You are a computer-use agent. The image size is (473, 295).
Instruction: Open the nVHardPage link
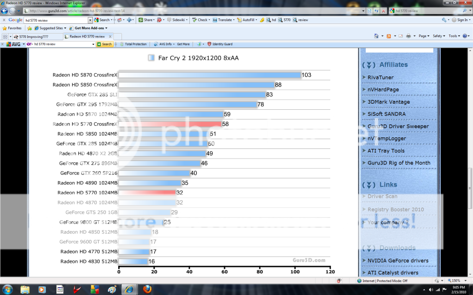pos(383,89)
